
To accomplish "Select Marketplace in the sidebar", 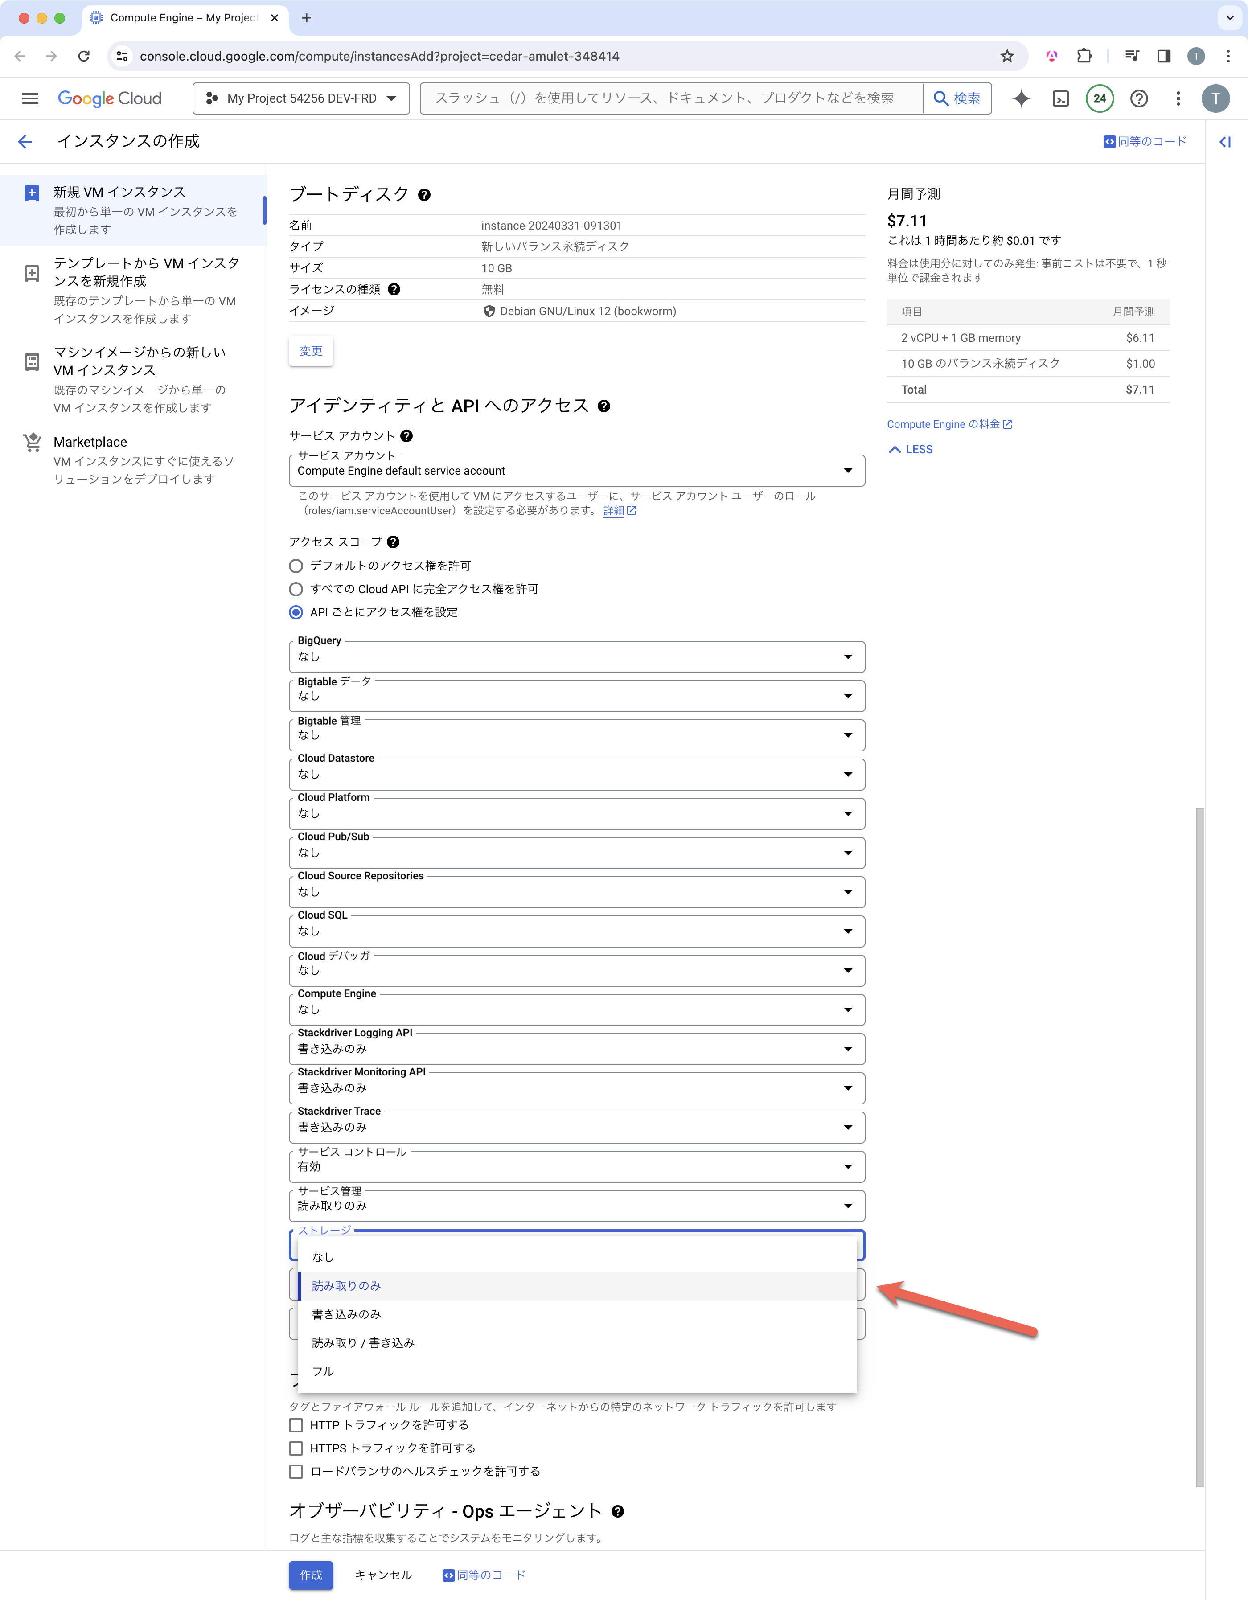I will (x=90, y=442).
